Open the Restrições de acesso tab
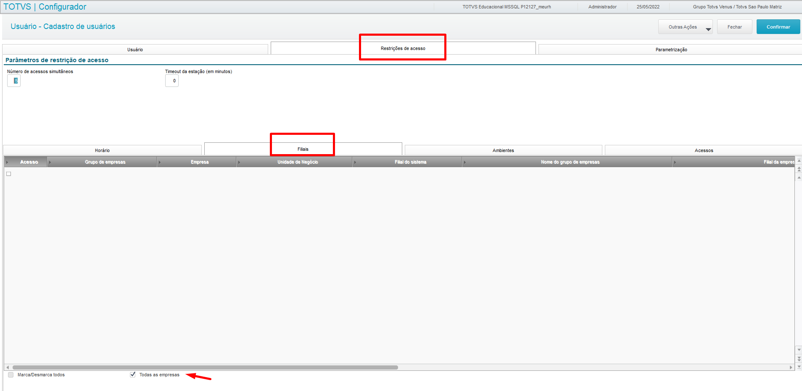The width and height of the screenshot is (802, 391). (403, 48)
